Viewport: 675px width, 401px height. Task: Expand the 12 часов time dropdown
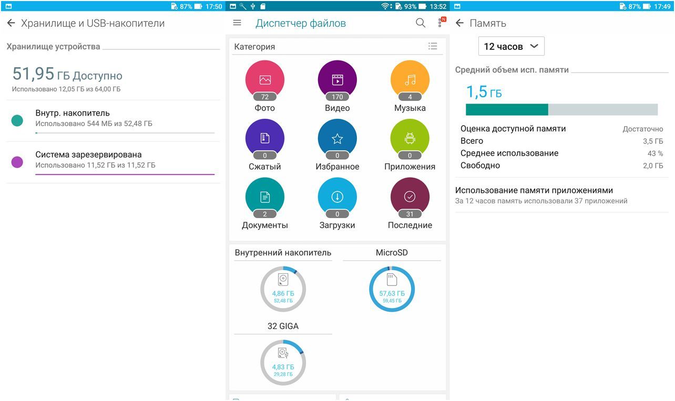pos(511,46)
